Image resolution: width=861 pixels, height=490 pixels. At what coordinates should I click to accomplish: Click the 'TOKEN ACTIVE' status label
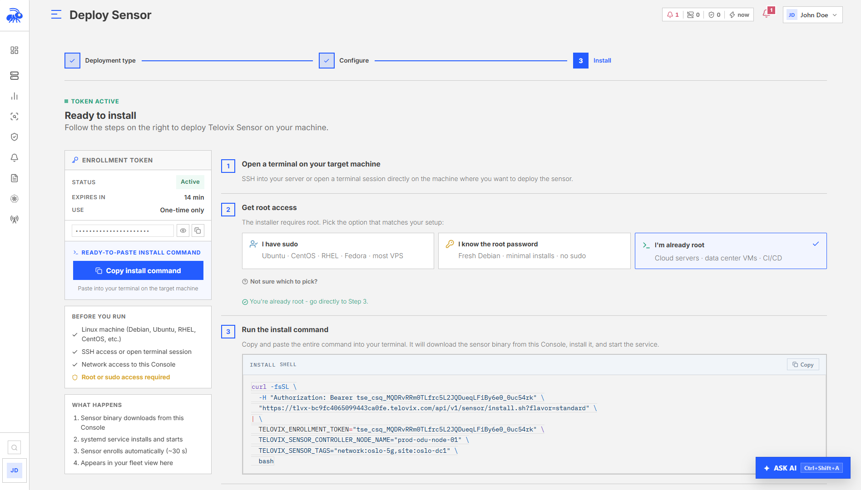[x=95, y=102]
